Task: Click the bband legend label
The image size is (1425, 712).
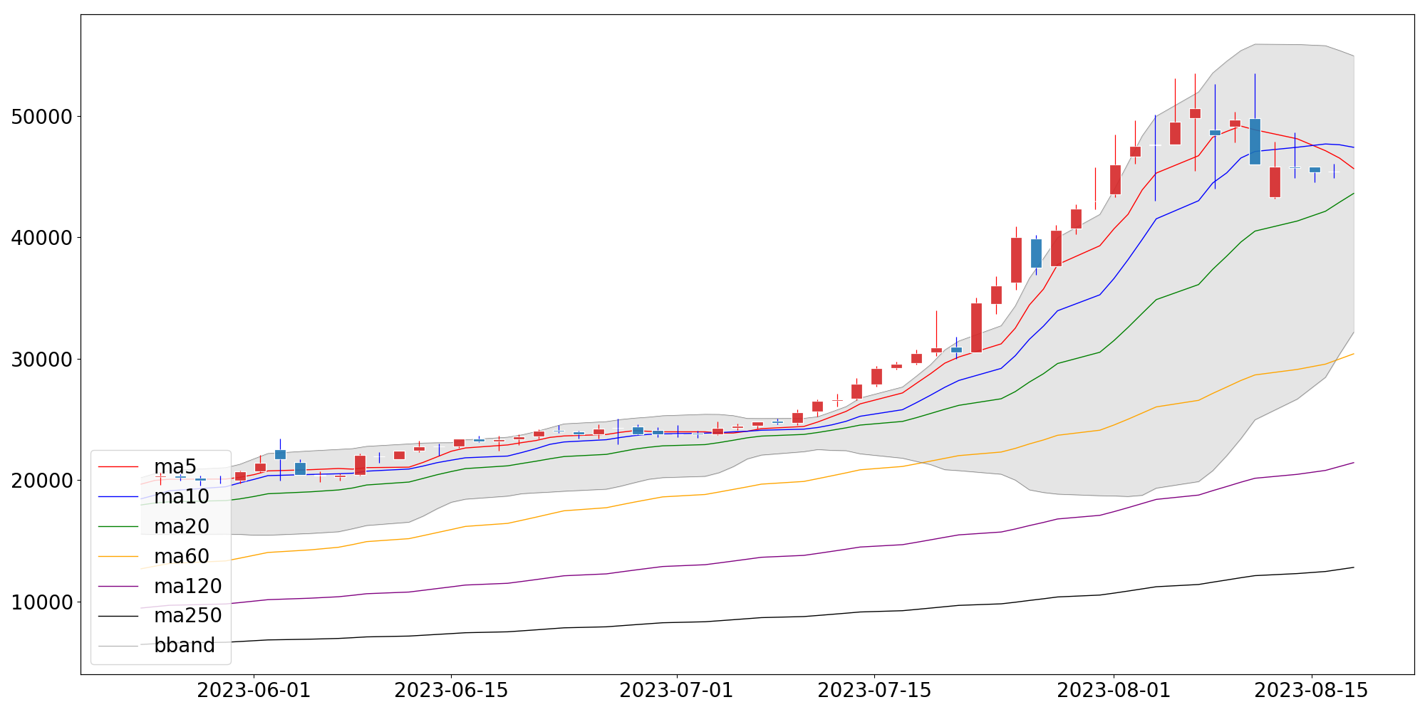Action: [185, 645]
